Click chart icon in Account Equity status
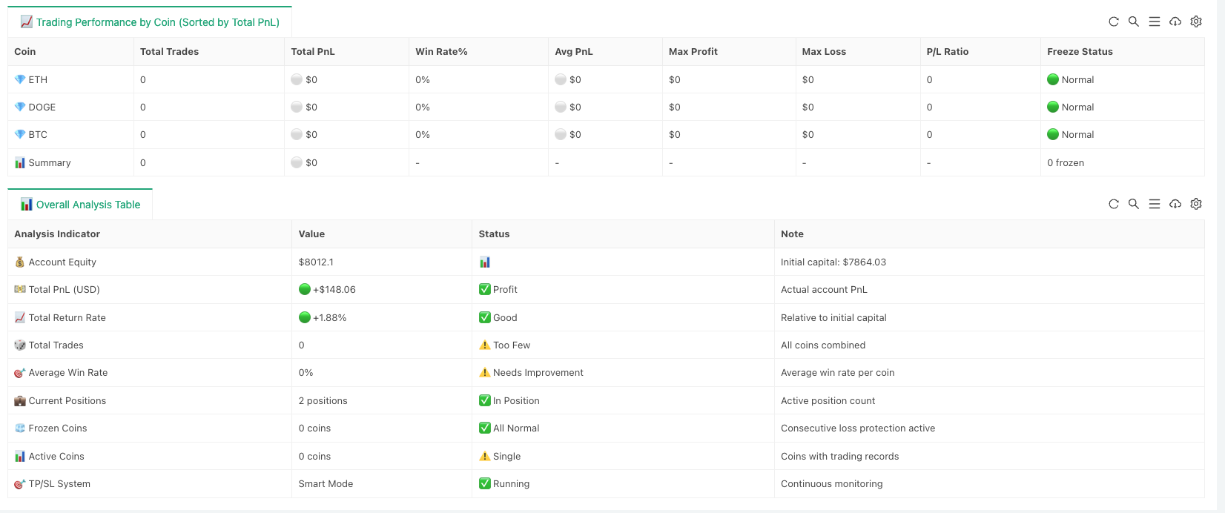Screen dimensions: 1225x513 point(485,262)
